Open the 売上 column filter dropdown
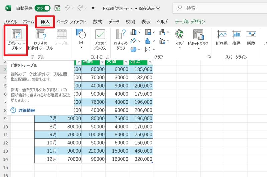Screen dimensions: 267x177 point(150,62)
